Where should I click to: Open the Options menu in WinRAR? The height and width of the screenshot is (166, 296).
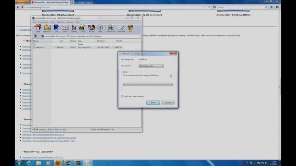tap(70, 22)
